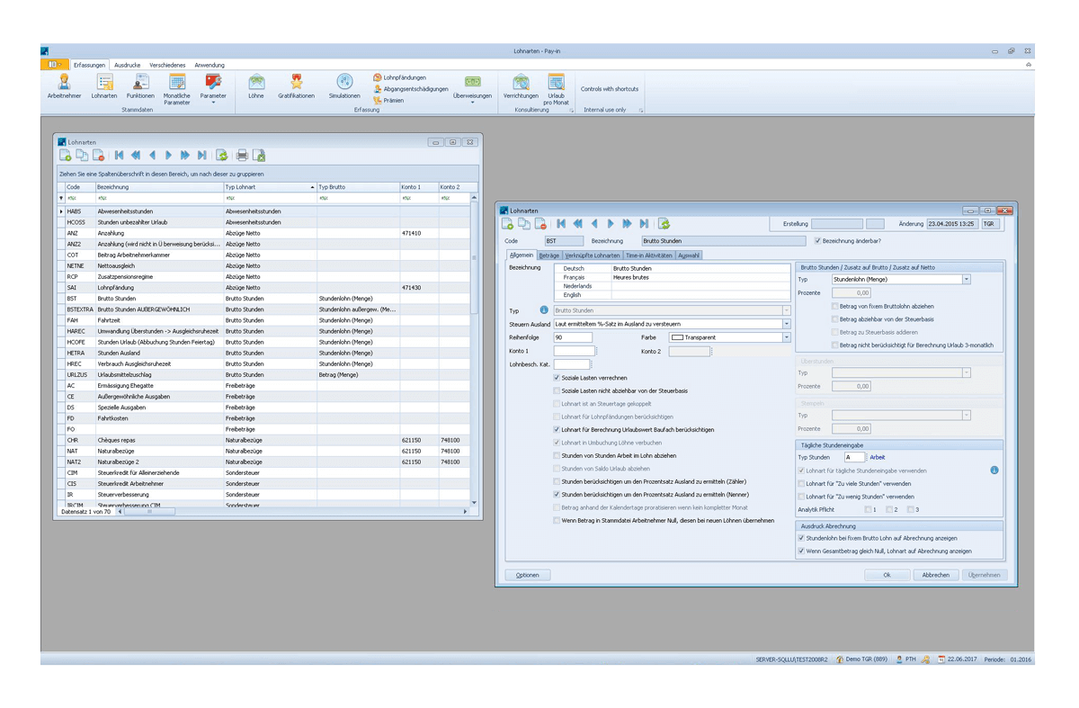Open the Parameter dropdown in the ribbon
Screen dimensions: 1079x708
point(213,89)
